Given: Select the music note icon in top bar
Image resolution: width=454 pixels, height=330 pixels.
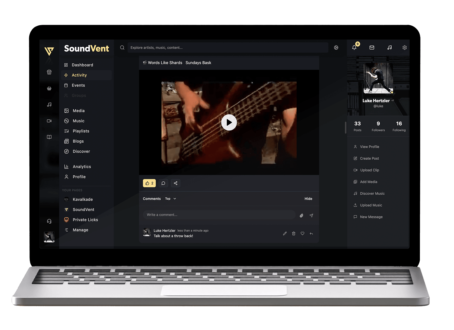Looking at the screenshot, I should (x=389, y=47).
